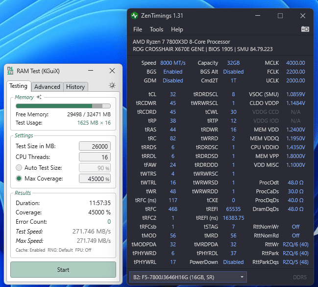Maximize the ZenTimings window
Image resolution: width=318 pixels, height=287 pixels.
coord(280,16)
